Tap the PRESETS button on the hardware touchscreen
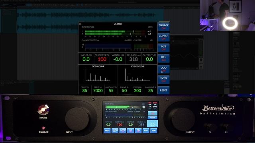255x143 pixels. (x=107, y=131)
